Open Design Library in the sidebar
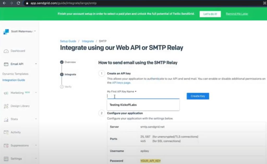 (x=20, y=106)
